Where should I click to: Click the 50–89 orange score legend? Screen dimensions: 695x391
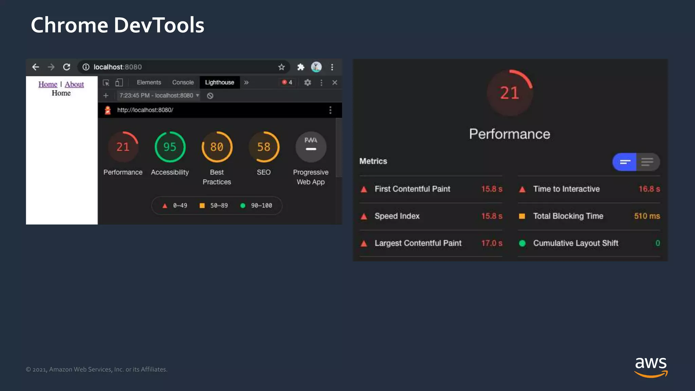[x=214, y=206]
